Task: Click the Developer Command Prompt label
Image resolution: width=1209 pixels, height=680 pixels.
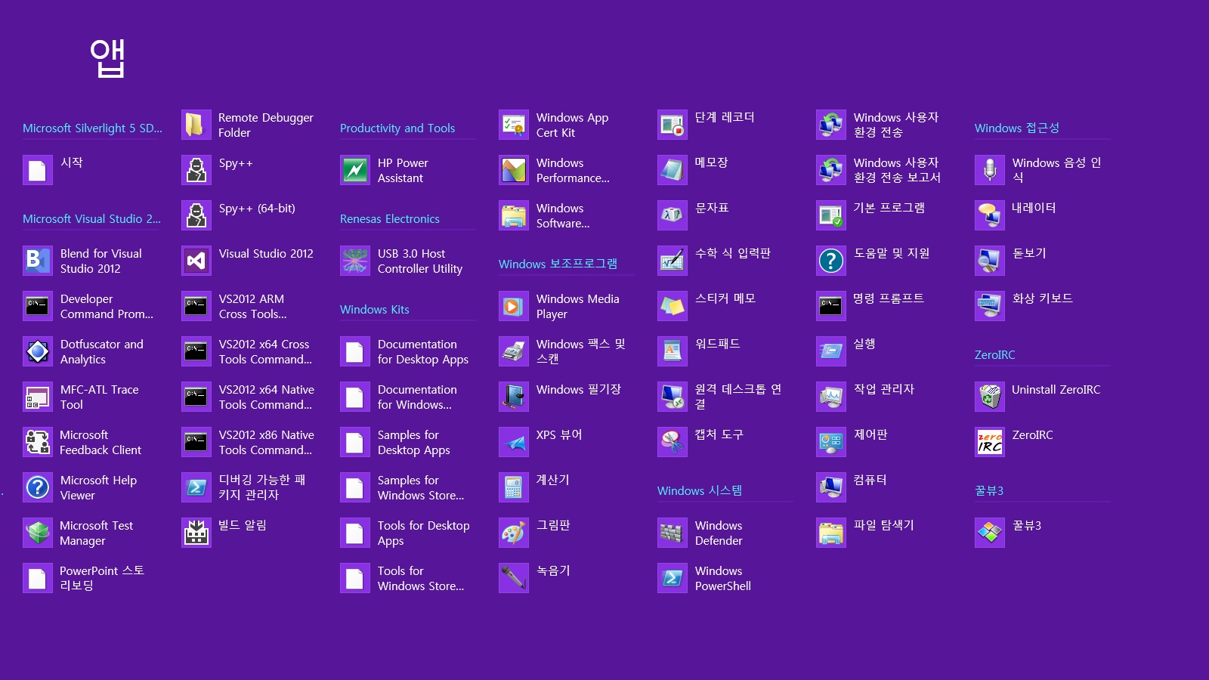Action: pos(107,307)
